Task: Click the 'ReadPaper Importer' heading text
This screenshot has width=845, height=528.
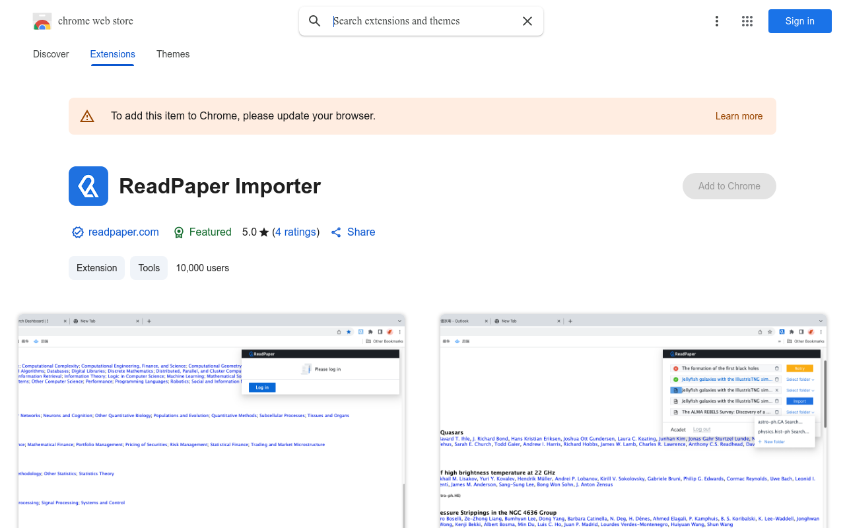Action: tap(220, 186)
